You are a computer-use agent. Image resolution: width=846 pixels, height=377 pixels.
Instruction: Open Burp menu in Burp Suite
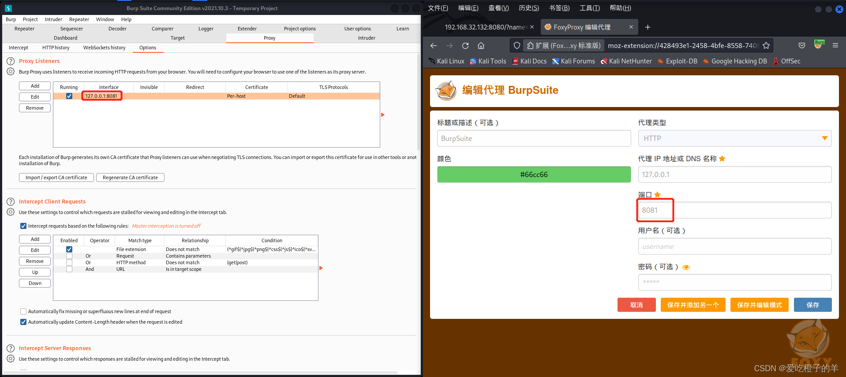click(11, 19)
